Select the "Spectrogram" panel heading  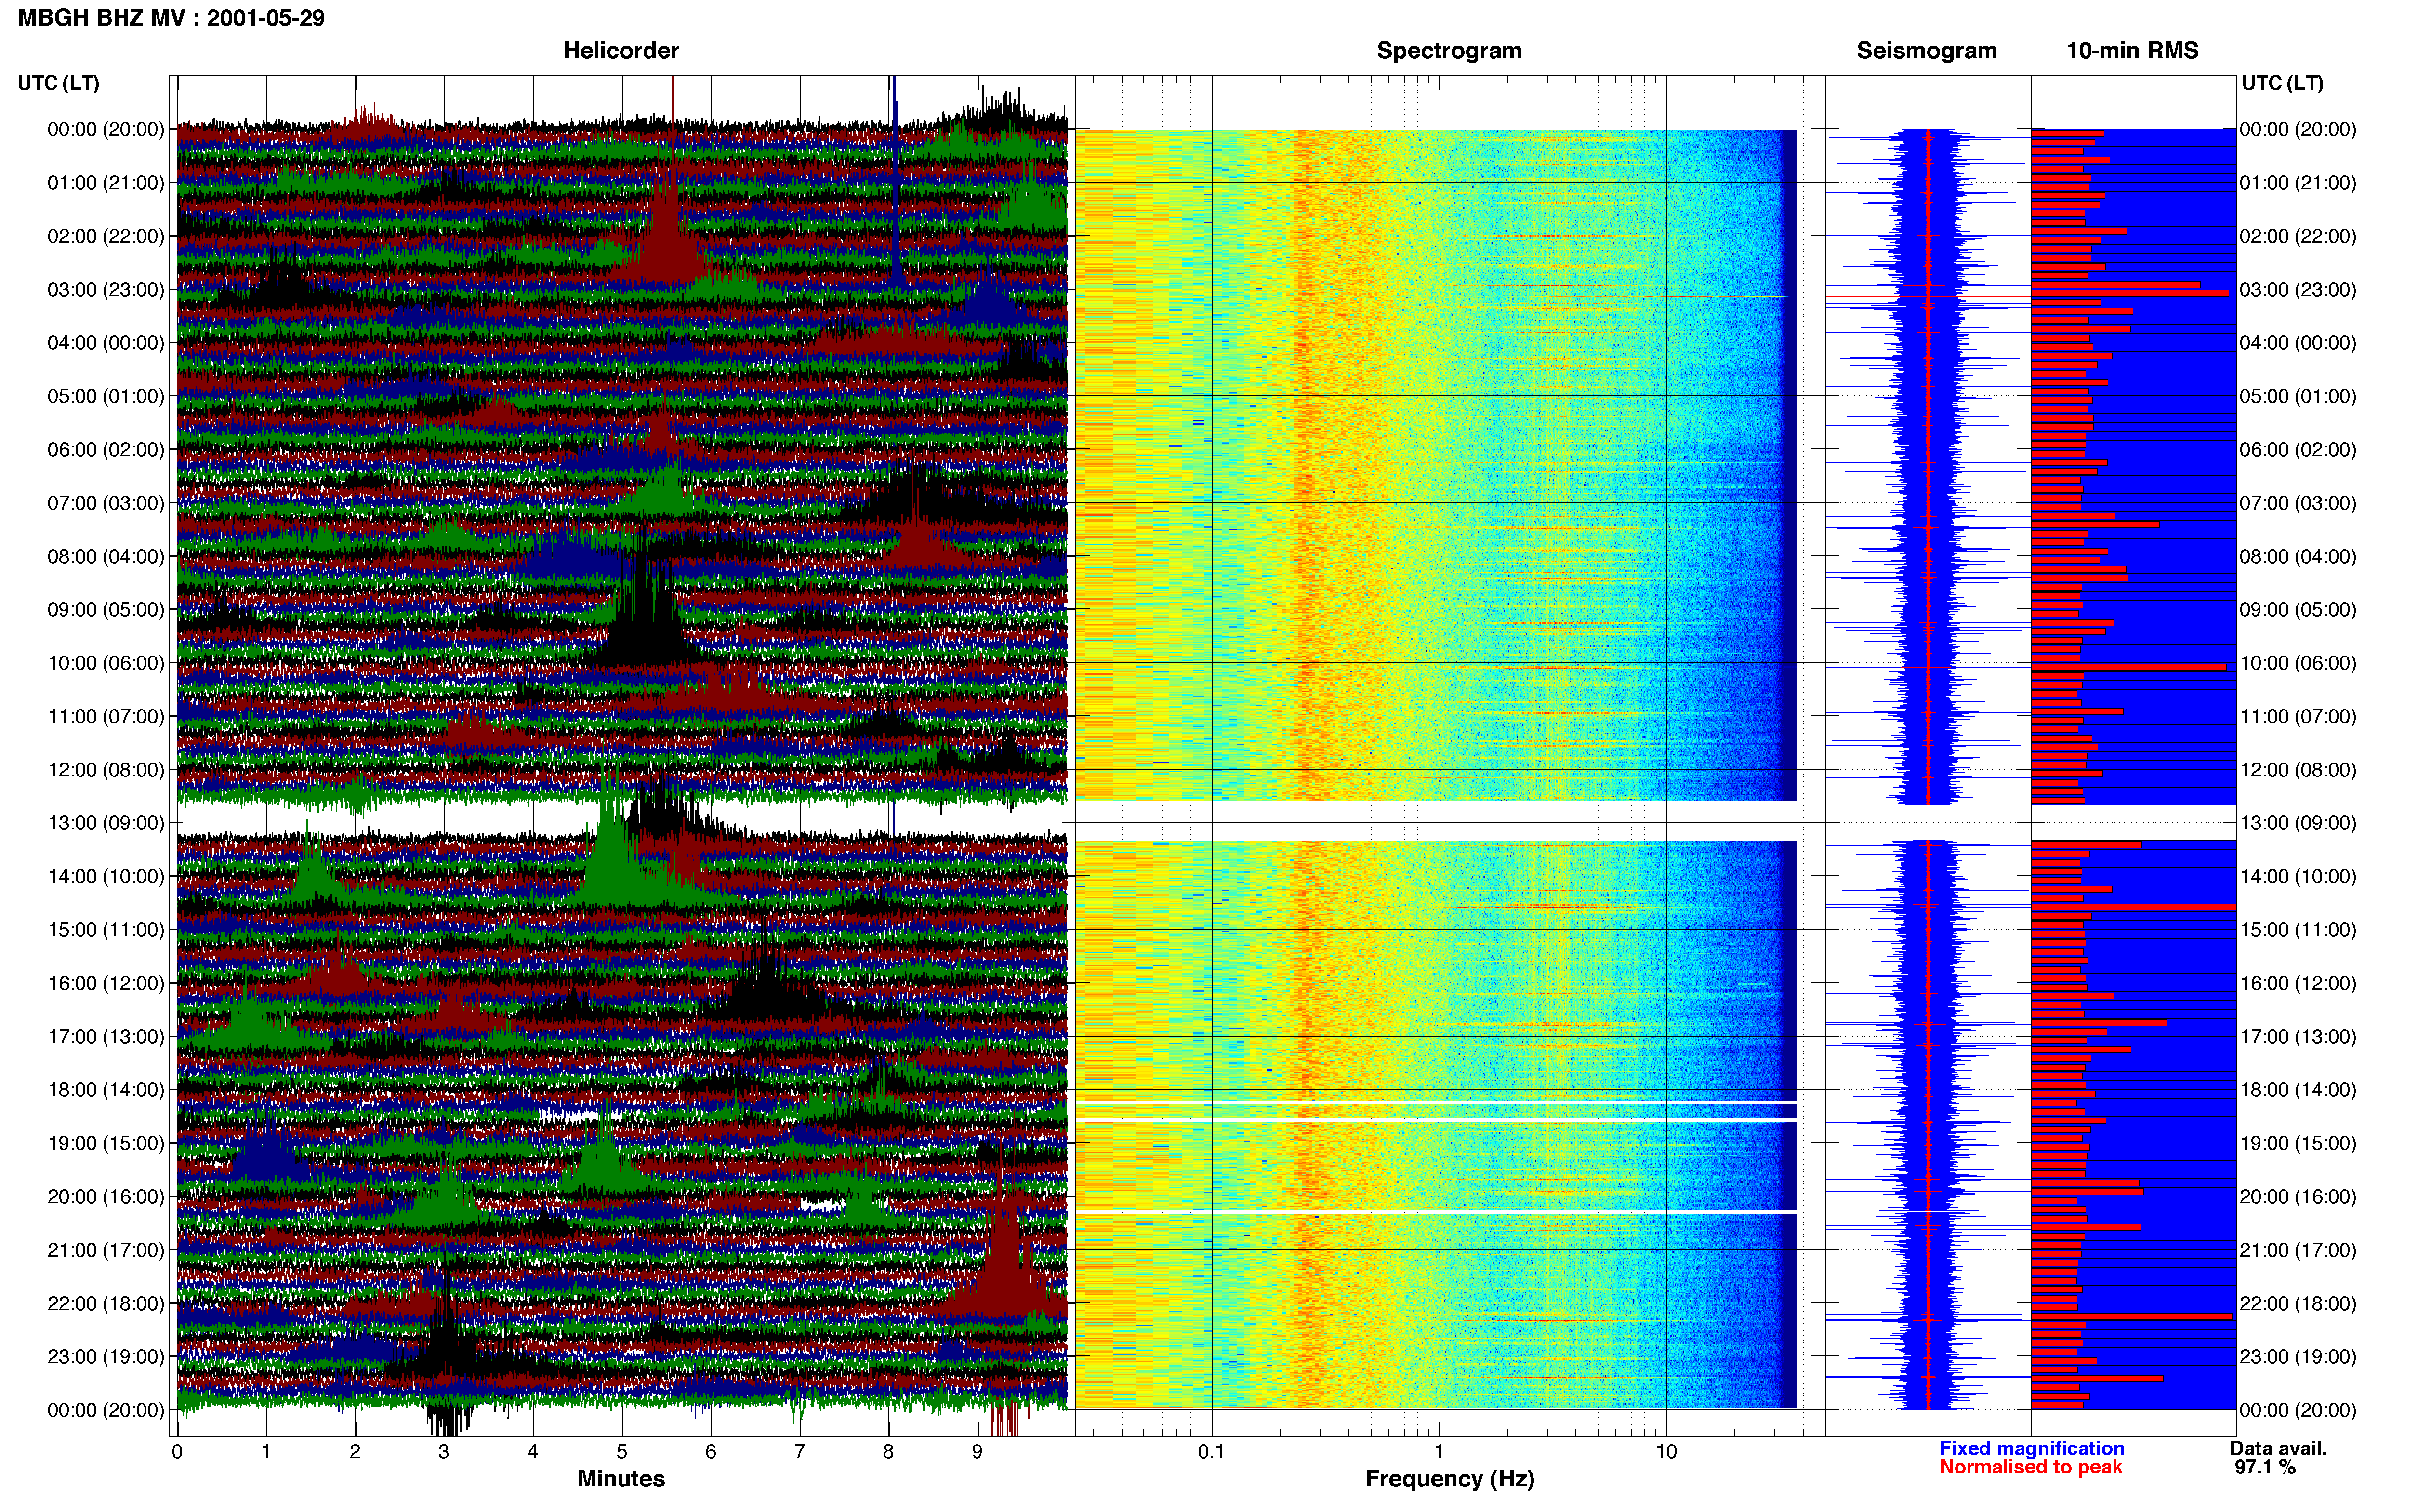(x=1449, y=50)
